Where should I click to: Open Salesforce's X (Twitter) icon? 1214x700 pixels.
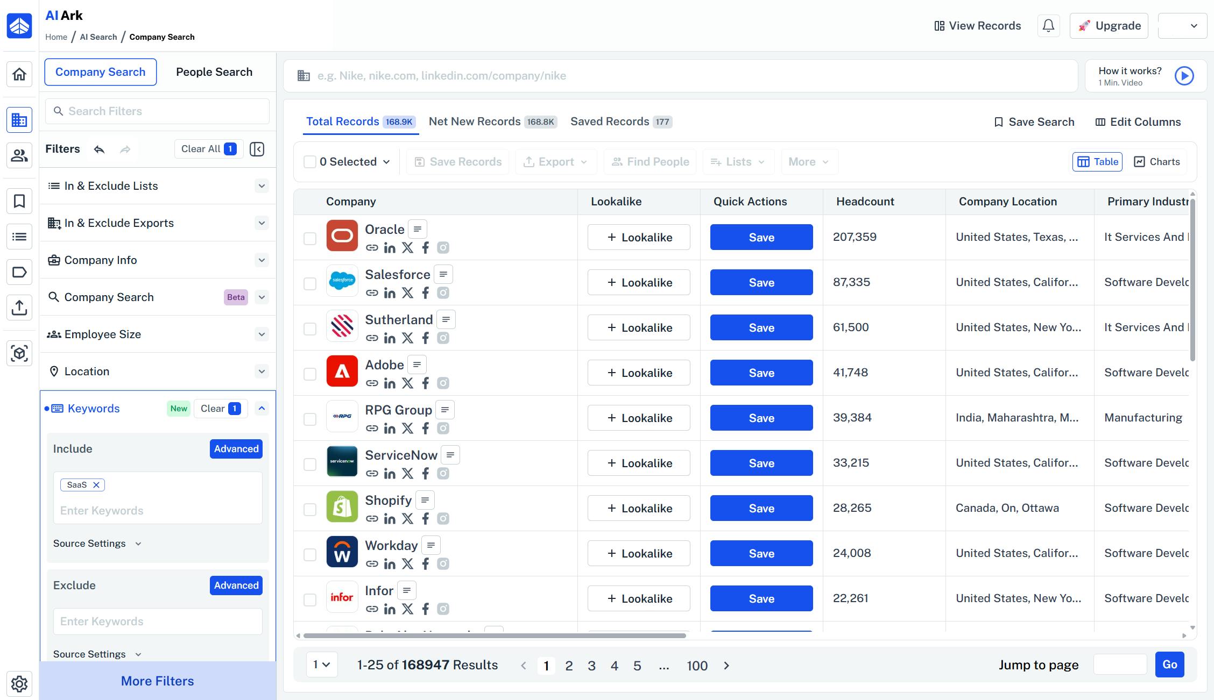(408, 293)
